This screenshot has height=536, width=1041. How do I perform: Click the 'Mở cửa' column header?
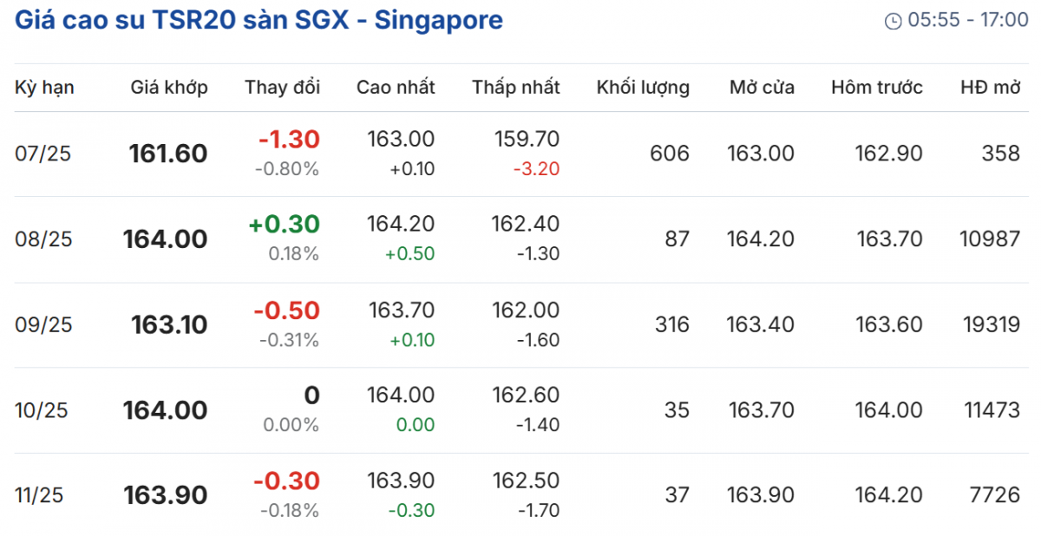tap(762, 87)
